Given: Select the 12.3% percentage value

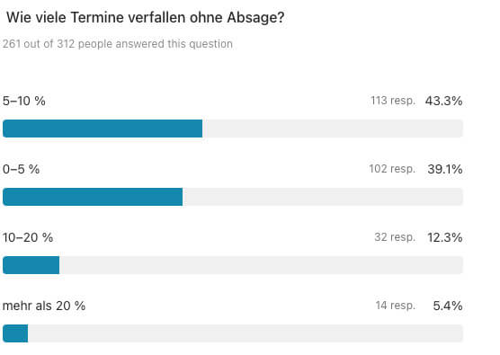Looking at the screenshot, I should [445, 237].
